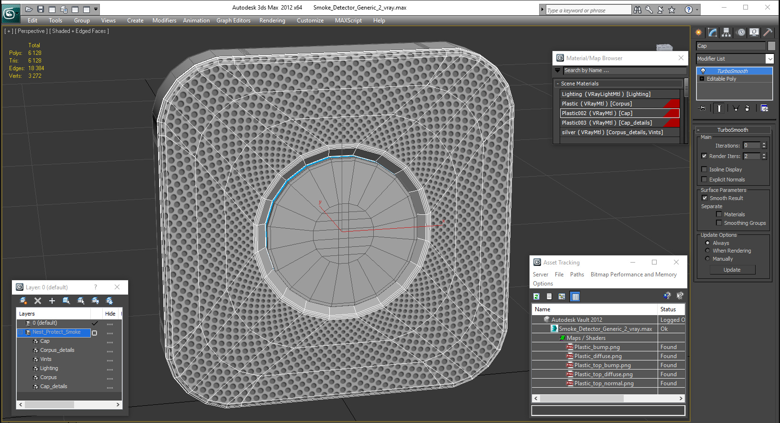Toggle the Render Iters checkbox
Image resolution: width=780 pixels, height=423 pixels.
[704, 156]
